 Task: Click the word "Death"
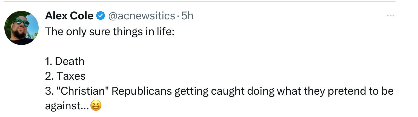70,61
